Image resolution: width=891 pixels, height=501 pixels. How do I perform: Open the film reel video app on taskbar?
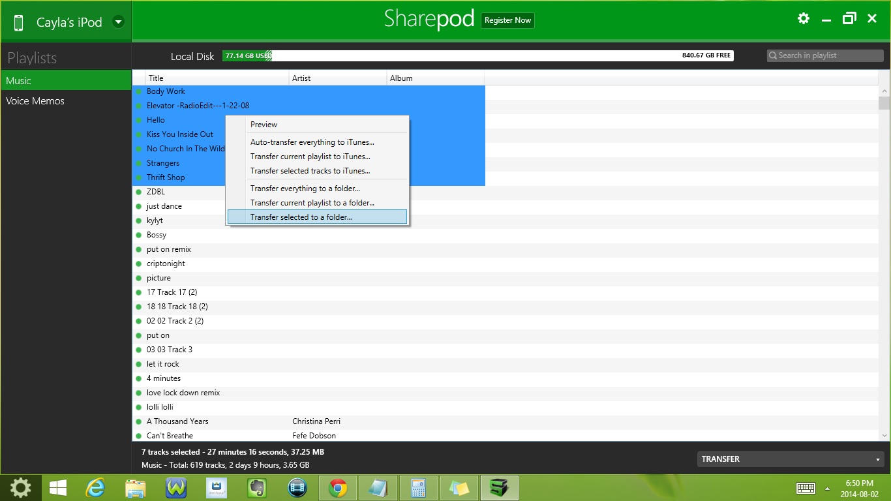click(297, 488)
